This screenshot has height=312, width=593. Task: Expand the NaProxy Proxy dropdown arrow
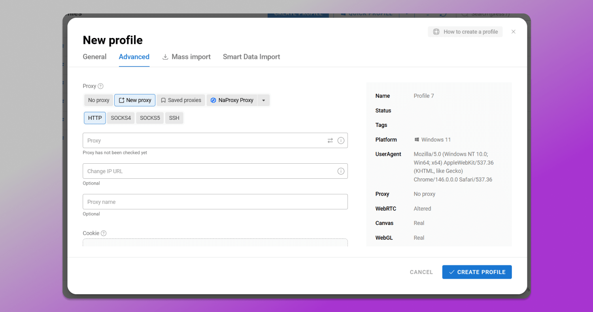(x=264, y=100)
